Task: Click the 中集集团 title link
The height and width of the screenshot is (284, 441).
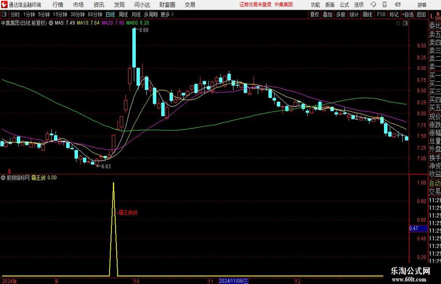Action: tap(284, 5)
